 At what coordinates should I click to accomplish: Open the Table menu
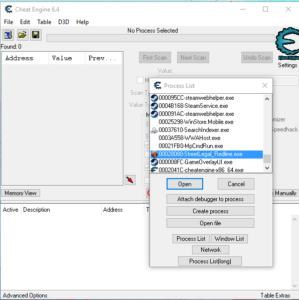pyautogui.click(x=44, y=22)
